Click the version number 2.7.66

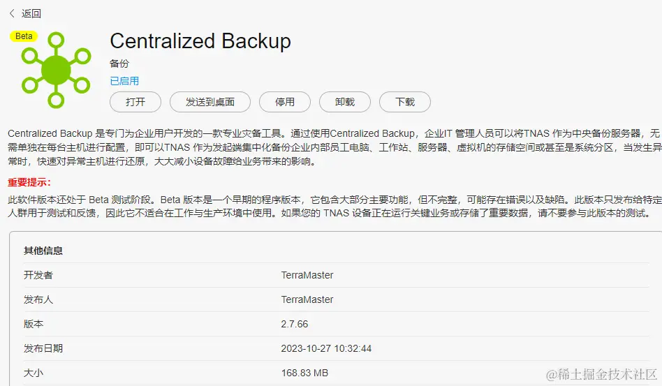[x=294, y=324]
